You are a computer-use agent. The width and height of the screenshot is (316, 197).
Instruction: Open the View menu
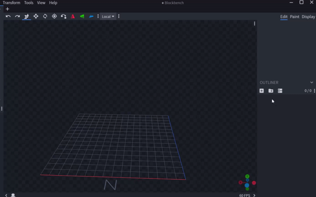pos(41,3)
